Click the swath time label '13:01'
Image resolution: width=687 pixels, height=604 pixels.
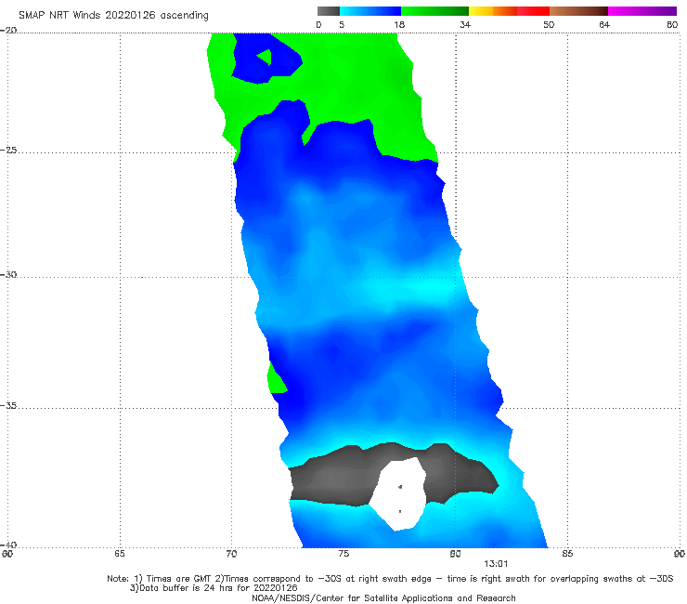tap(496, 564)
